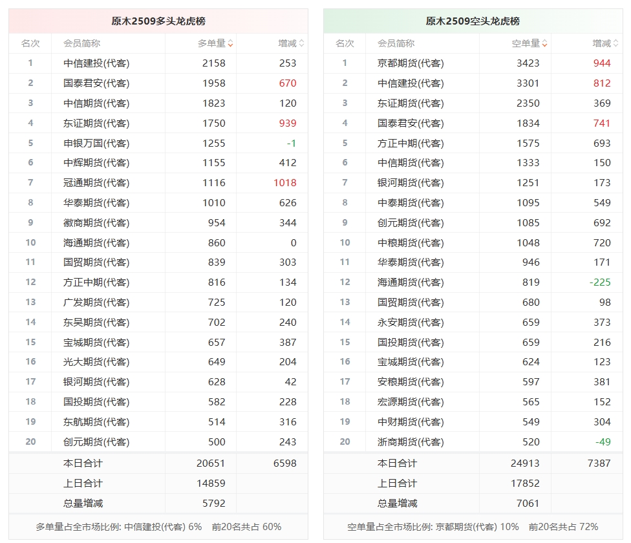
Task: Choose 国泰君安(代客) in short table rank 4
Action: tap(411, 123)
